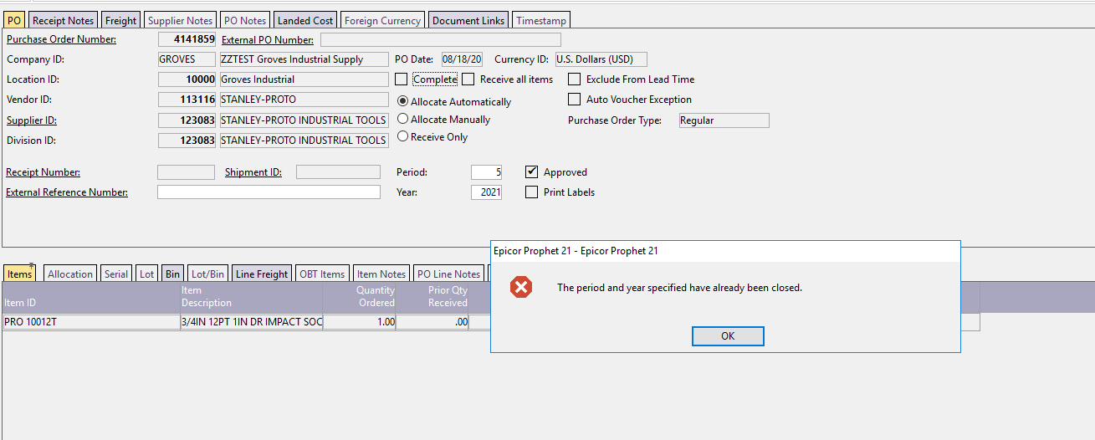Viewport: 1095px width, 440px height.
Task: Click the Supplier ID link label
Action: (x=32, y=120)
